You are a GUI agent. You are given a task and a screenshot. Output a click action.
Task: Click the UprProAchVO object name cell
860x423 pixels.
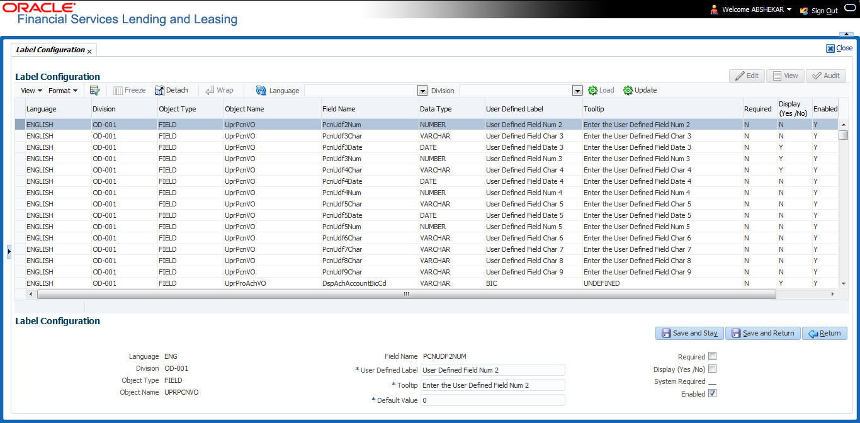point(272,283)
